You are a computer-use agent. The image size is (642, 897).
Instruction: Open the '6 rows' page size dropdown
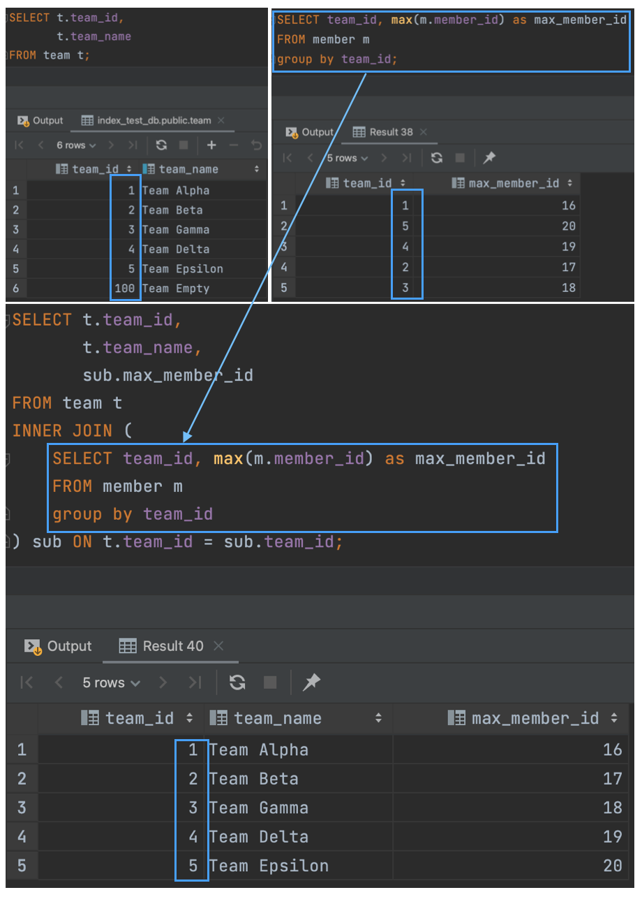76,145
